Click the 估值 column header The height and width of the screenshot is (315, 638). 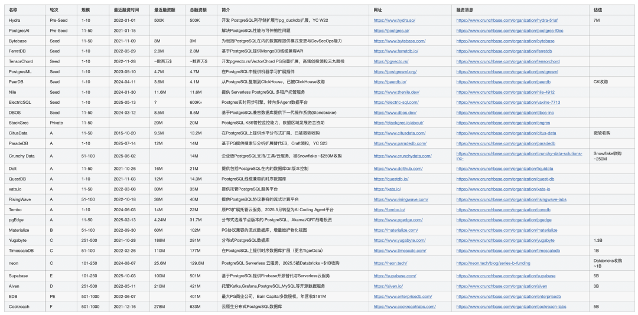pos(611,10)
